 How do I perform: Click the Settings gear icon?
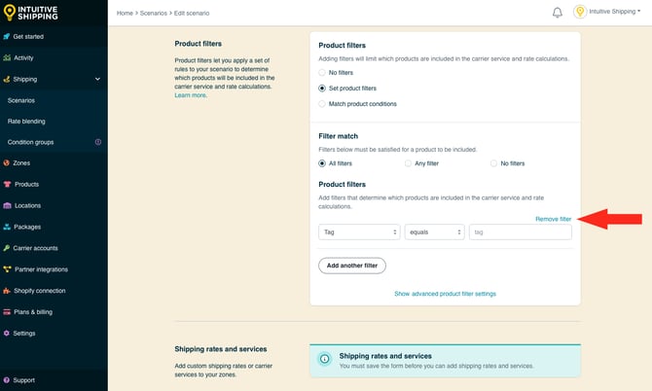(8, 333)
